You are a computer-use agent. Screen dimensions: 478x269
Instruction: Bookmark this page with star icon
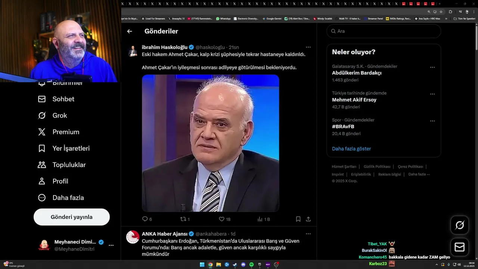441,12
